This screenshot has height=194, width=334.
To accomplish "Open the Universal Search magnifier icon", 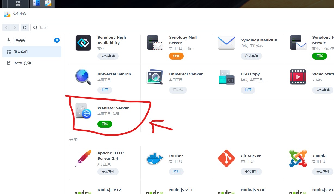I will coord(83,77).
